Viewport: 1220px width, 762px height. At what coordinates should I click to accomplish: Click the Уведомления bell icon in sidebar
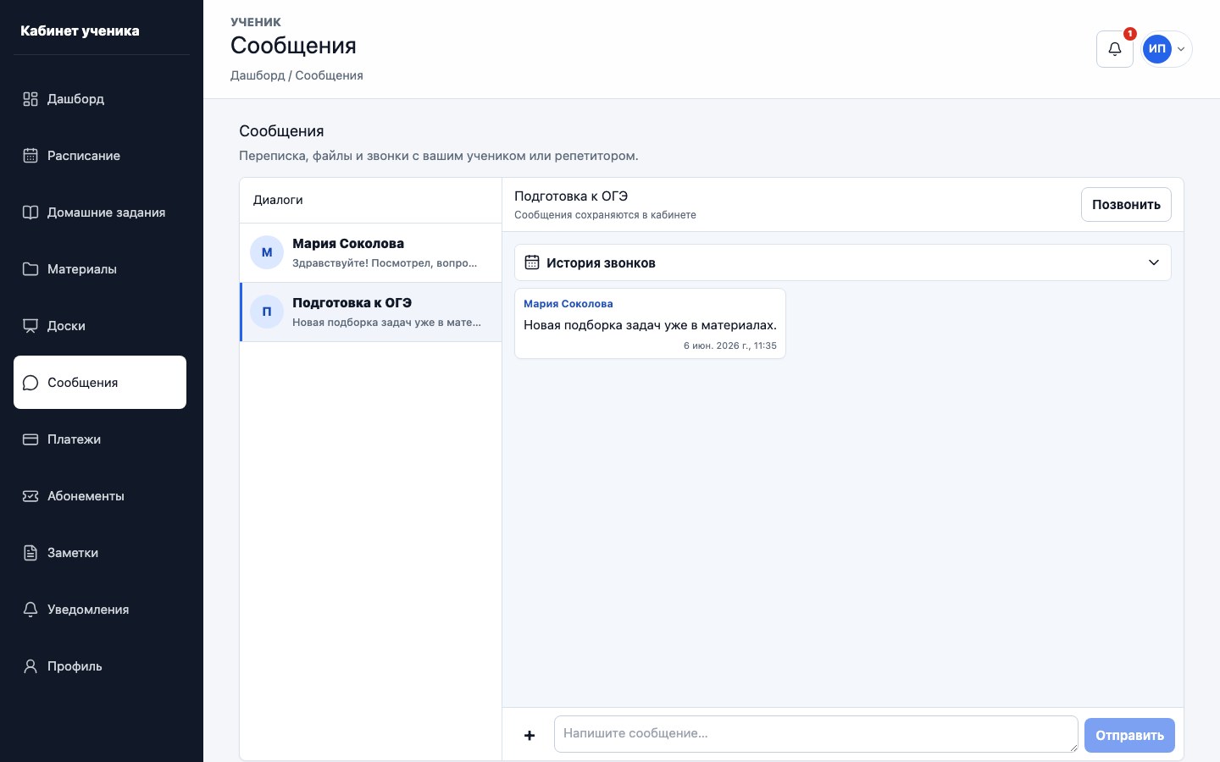click(30, 610)
